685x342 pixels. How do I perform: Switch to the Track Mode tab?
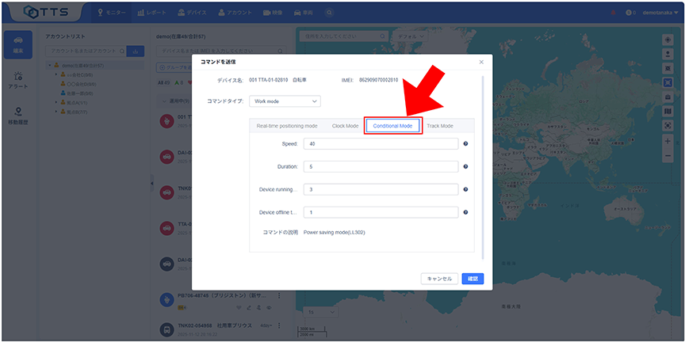point(440,126)
